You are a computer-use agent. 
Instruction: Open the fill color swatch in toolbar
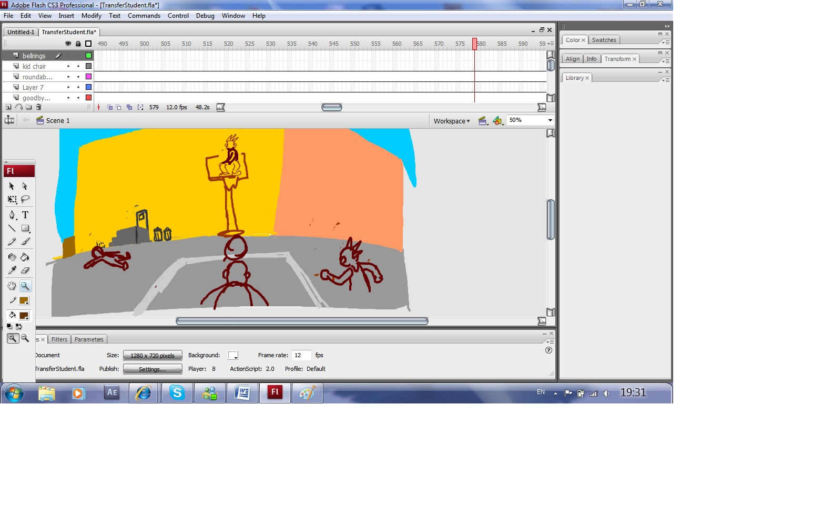(24, 316)
